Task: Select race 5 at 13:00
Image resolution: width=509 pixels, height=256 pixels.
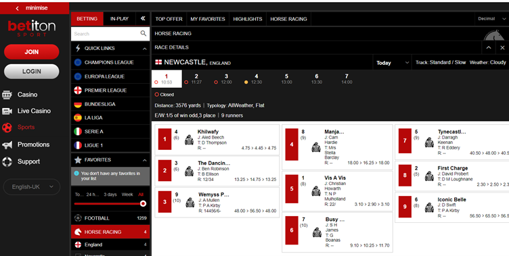Action: pyautogui.click(x=286, y=79)
